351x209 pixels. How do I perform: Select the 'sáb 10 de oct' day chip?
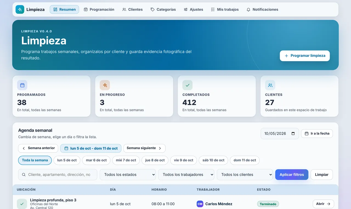(213, 160)
